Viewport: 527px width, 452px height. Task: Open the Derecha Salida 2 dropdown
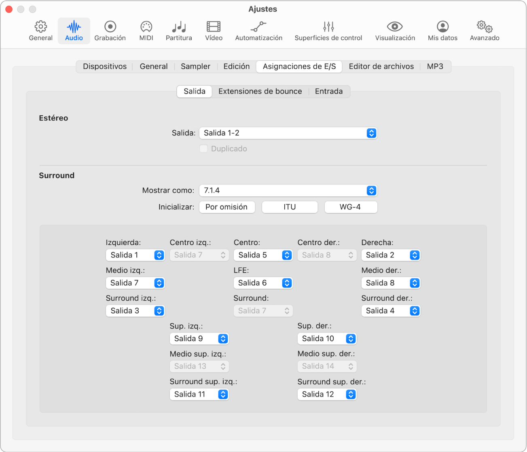(391, 255)
